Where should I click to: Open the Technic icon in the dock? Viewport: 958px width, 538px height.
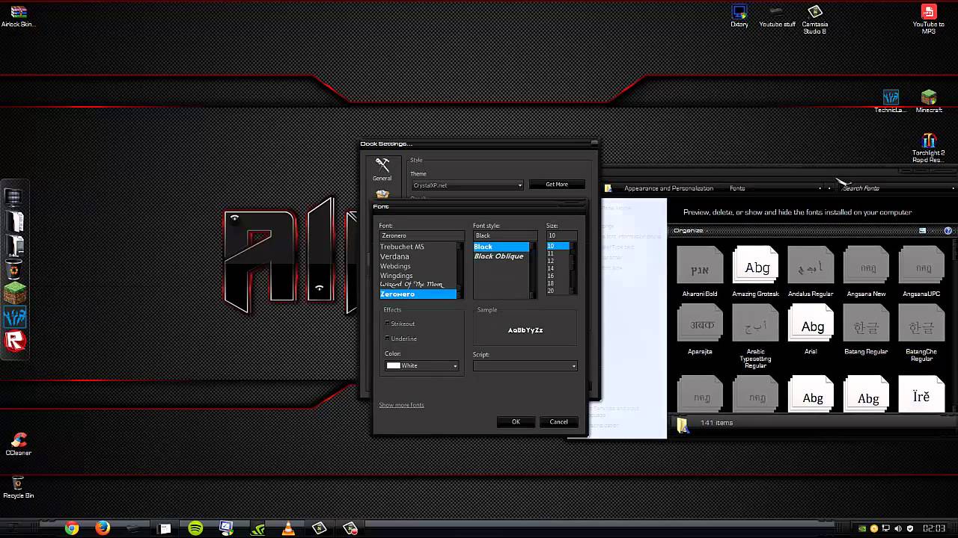pos(15,317)
